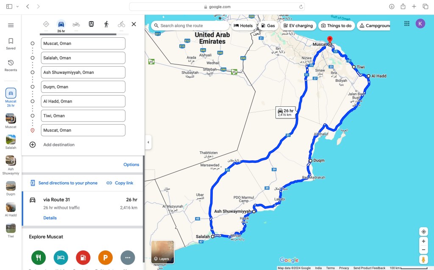Screen dimensions: 434x270
Task: Open Saved places in the sidebar
Action: coord(11,44)
